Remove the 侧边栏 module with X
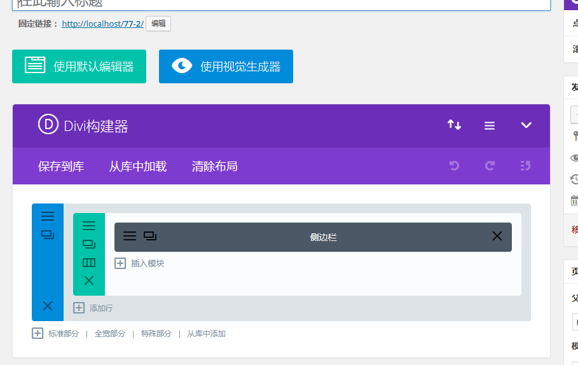Screen dimensions: 578x365 coord(497,237)
